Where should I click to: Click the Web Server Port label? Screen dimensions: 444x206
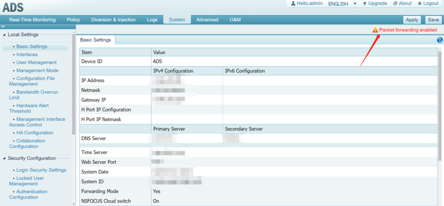coord(99,162)
